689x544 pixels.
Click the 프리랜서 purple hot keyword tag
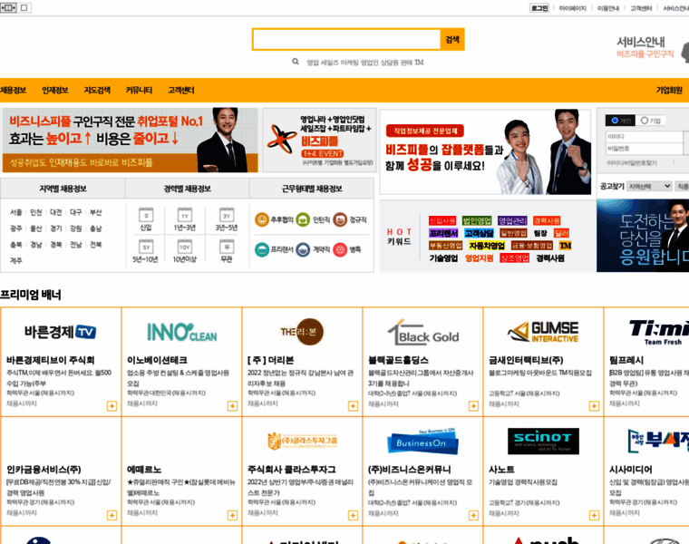pyautogui.click(x=443, y=233)
